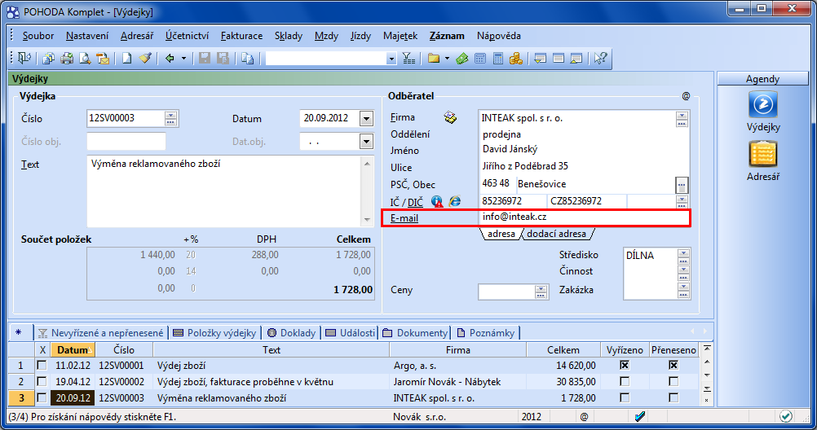Screen dimensions: 817x430
Task: Click the first floppy disk save icon
Action: (204, 59)
